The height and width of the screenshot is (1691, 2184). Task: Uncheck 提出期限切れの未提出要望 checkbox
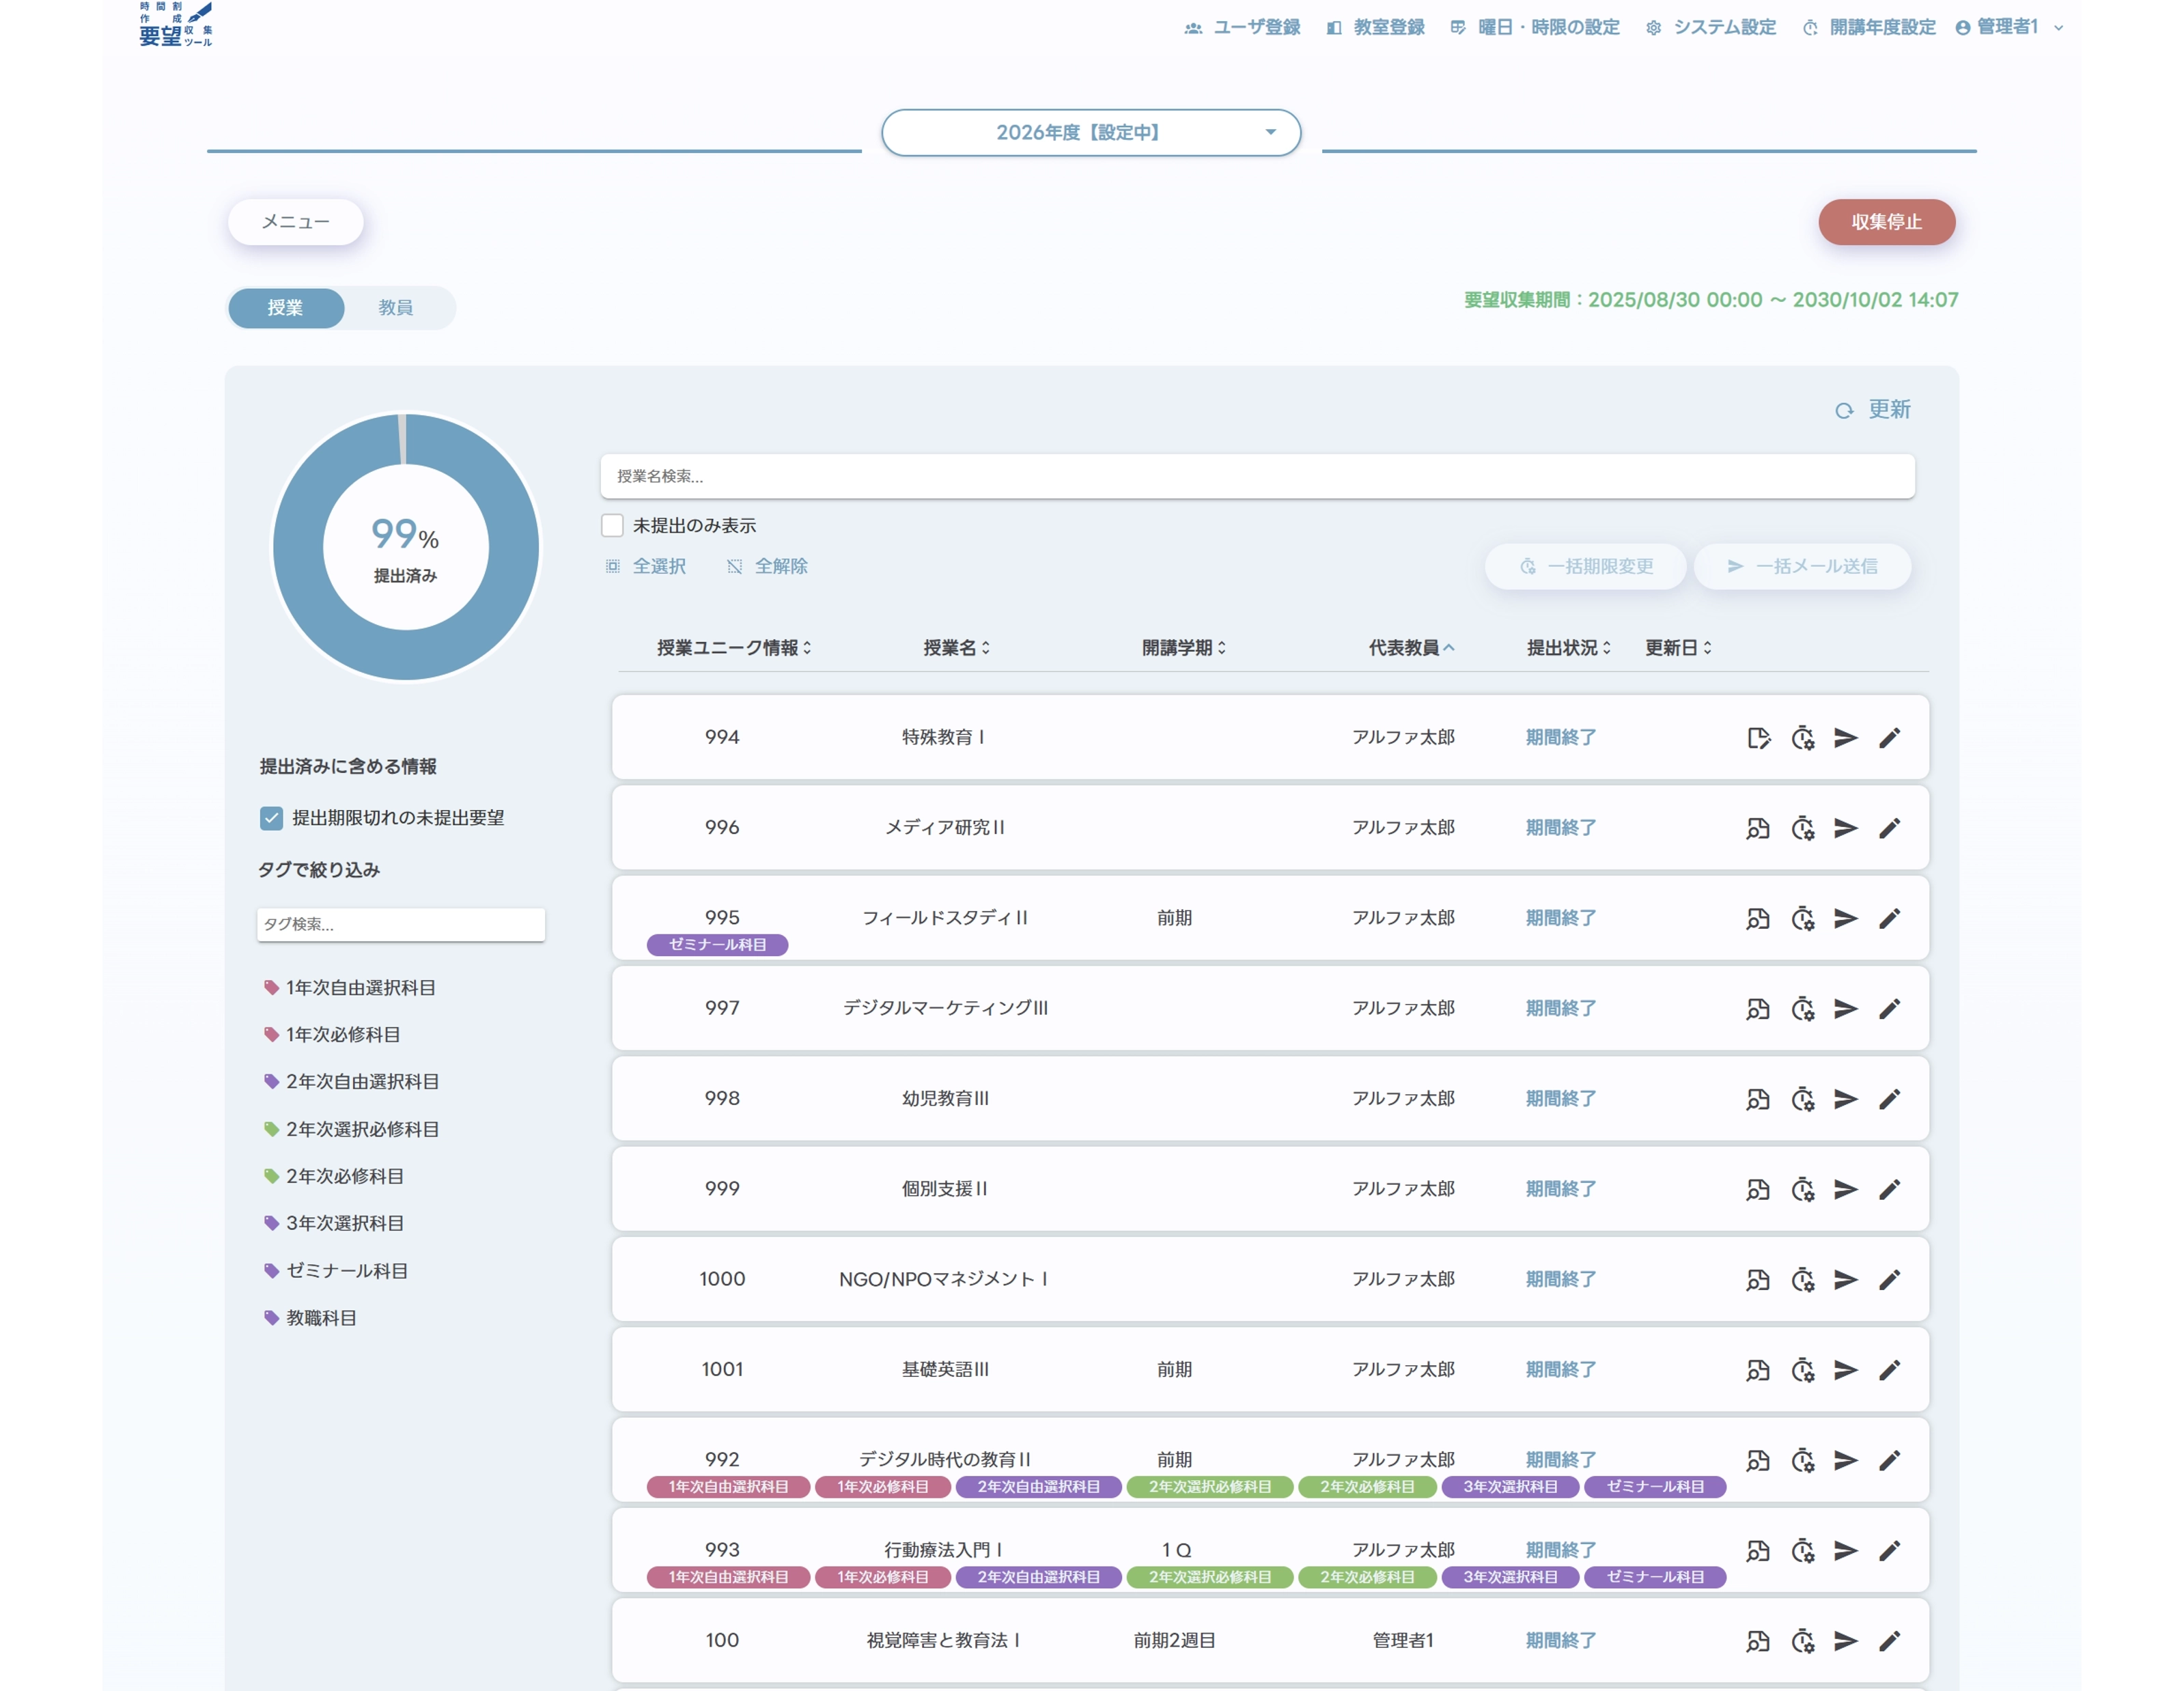(x=271, y=818)
